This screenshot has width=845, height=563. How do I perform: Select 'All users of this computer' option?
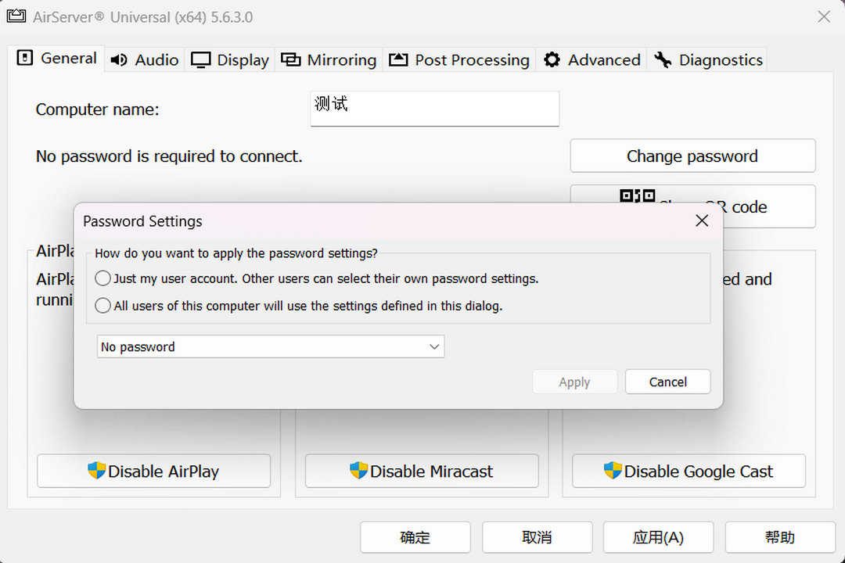pyautogui.click(x=102, y=306)
